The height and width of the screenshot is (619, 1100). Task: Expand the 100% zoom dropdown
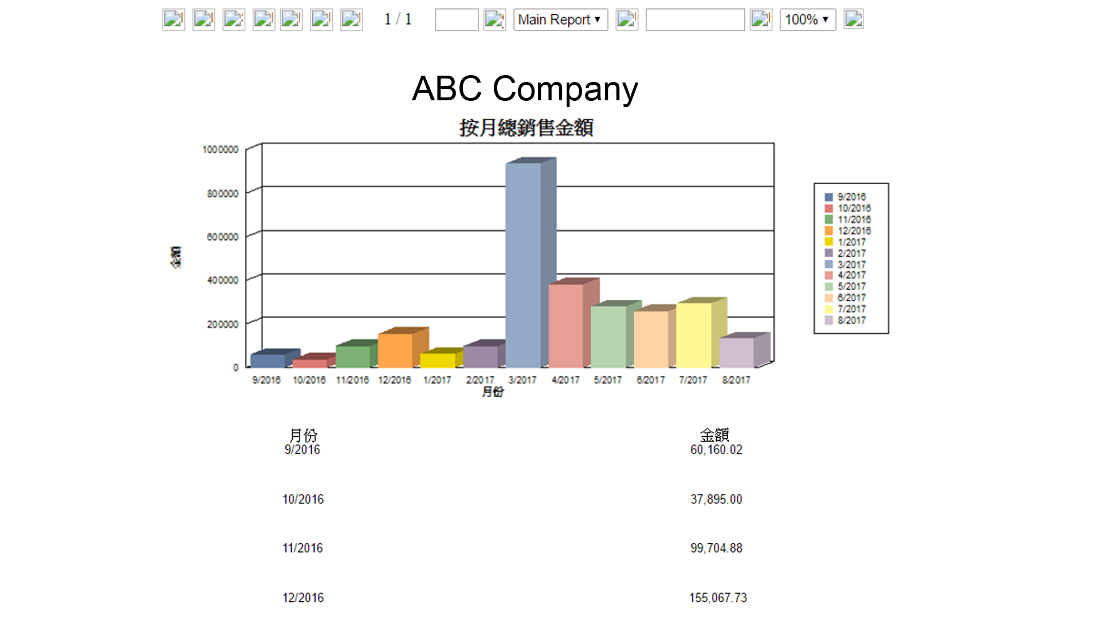coord(807,19)
